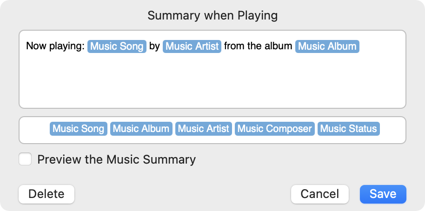The height and width of the screenshot is (211, 425).
Task: Enable the Preview the Music Summary checkbox
Action: pos(25,159)
